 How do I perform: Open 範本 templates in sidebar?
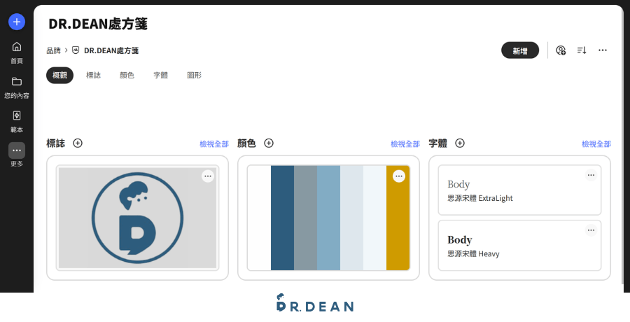pyautogui.click(x=17, y=122)
